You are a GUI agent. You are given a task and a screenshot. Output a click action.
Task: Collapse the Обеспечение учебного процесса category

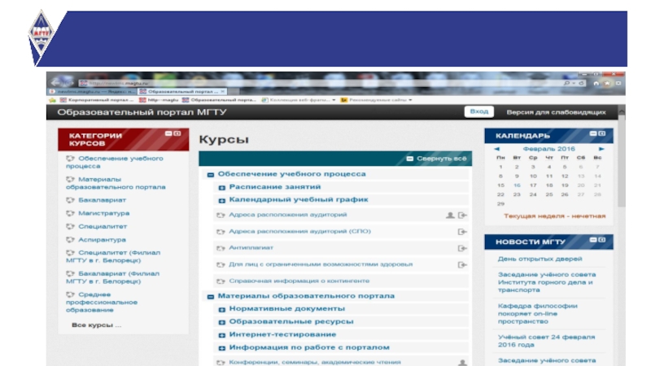click(x=210, y=174)
